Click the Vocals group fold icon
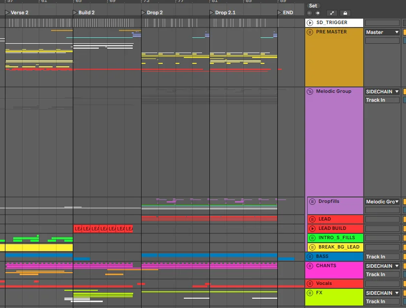 tap(310, 283)
